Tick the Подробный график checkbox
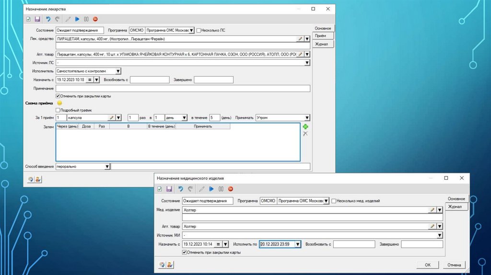 (x=58, y=110)
